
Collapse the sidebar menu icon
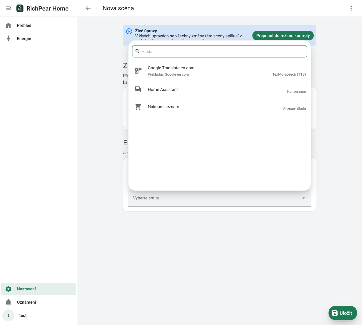(8, 8)
